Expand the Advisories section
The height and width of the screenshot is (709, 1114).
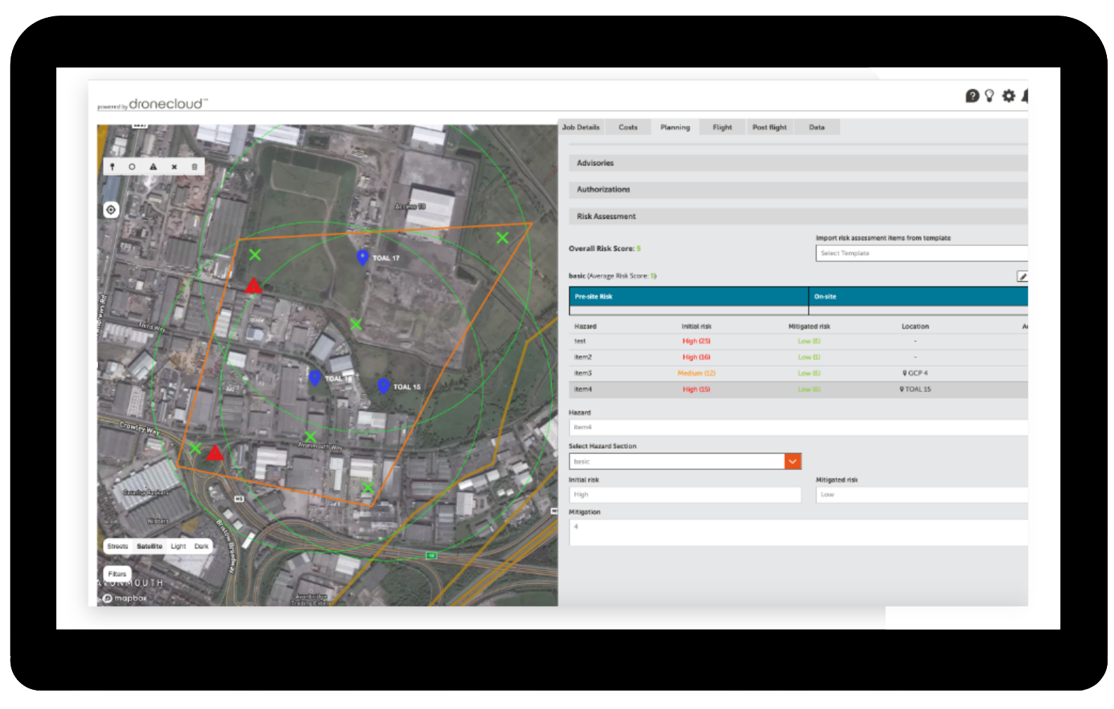[x=798, y=163]
